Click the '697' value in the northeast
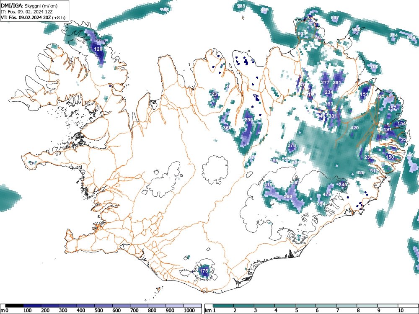This screenshot has width=419, height=314. click(334, 18)
